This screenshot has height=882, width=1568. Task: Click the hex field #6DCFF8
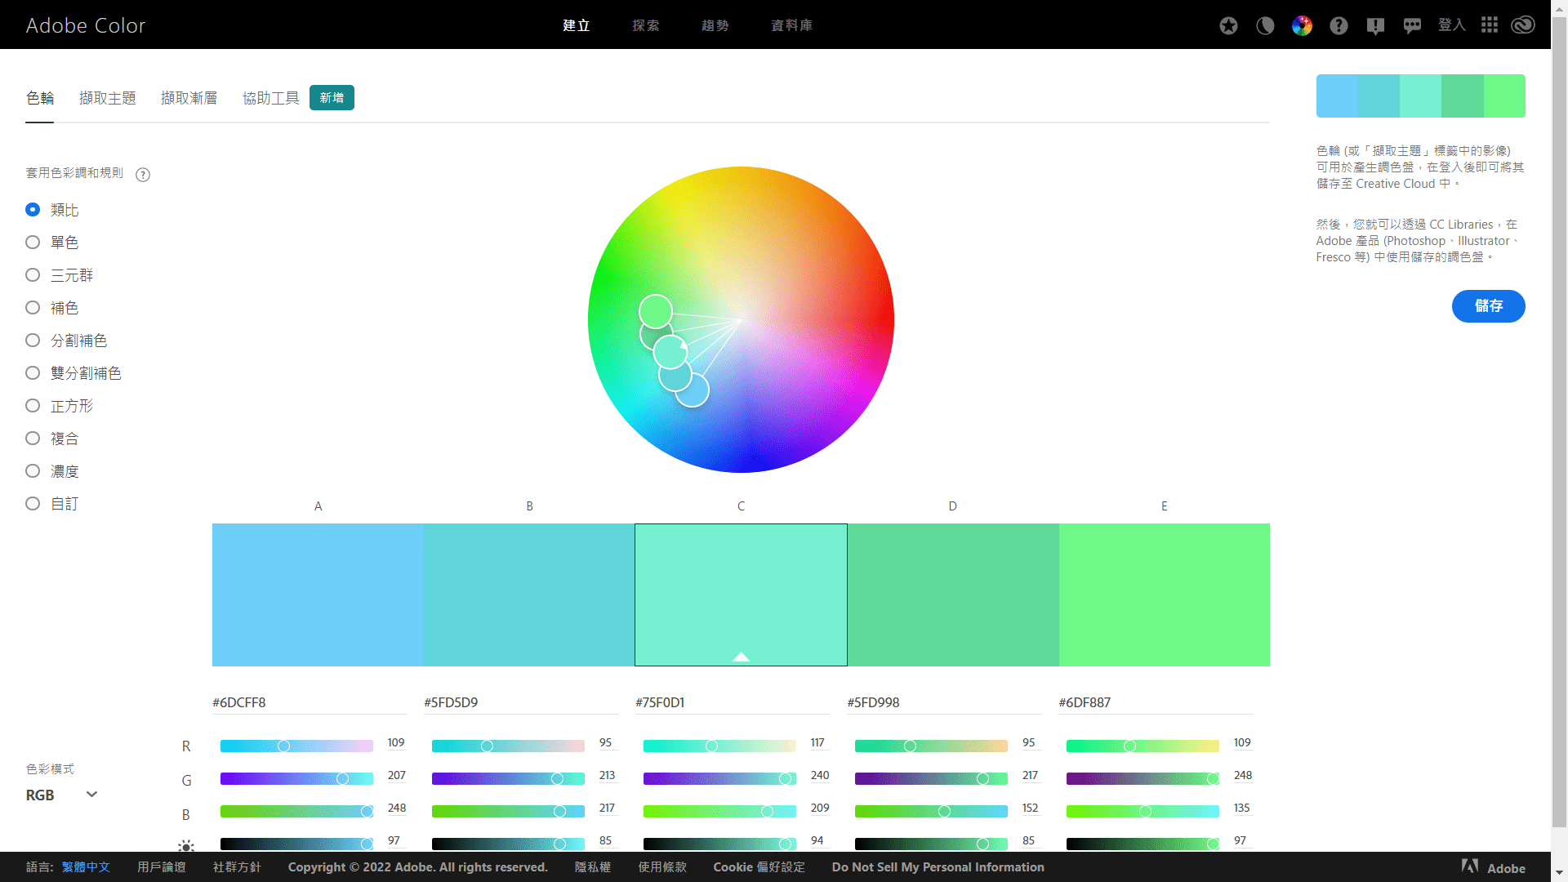[310, 702]
